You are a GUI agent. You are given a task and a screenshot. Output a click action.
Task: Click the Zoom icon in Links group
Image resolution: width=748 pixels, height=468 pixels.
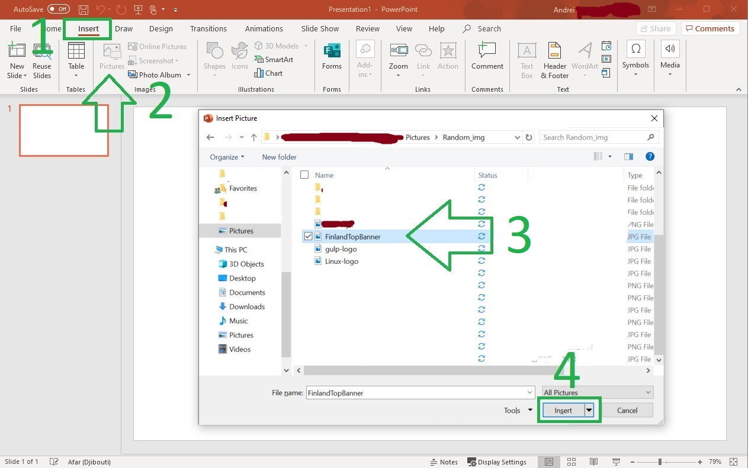point(399,51)
